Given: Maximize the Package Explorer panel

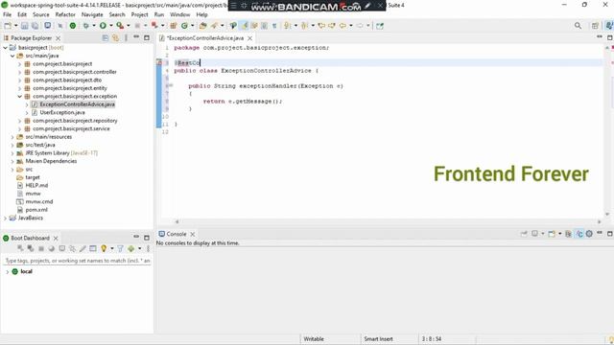Looking at the screenshot, I should [x=147, y=38].
